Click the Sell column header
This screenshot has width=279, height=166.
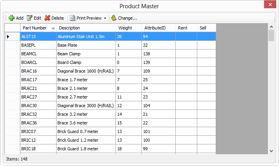207,28
